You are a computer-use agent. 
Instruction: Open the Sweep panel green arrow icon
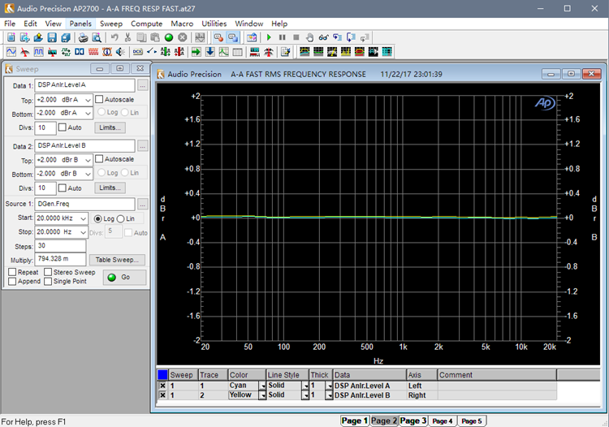(x=197, y=52)
